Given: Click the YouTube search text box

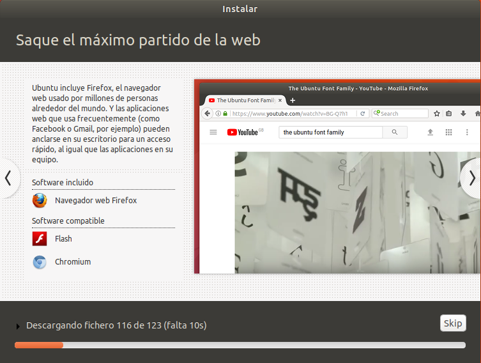Looking at the screenshot, I should [331, 132].
